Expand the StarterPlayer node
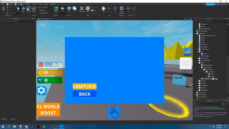Image resolution: width=229 pixels, height=129 pixels. click(x=195, y=95)
